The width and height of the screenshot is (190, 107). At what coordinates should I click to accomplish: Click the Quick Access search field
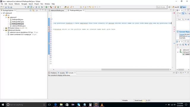tap(161, 7)
